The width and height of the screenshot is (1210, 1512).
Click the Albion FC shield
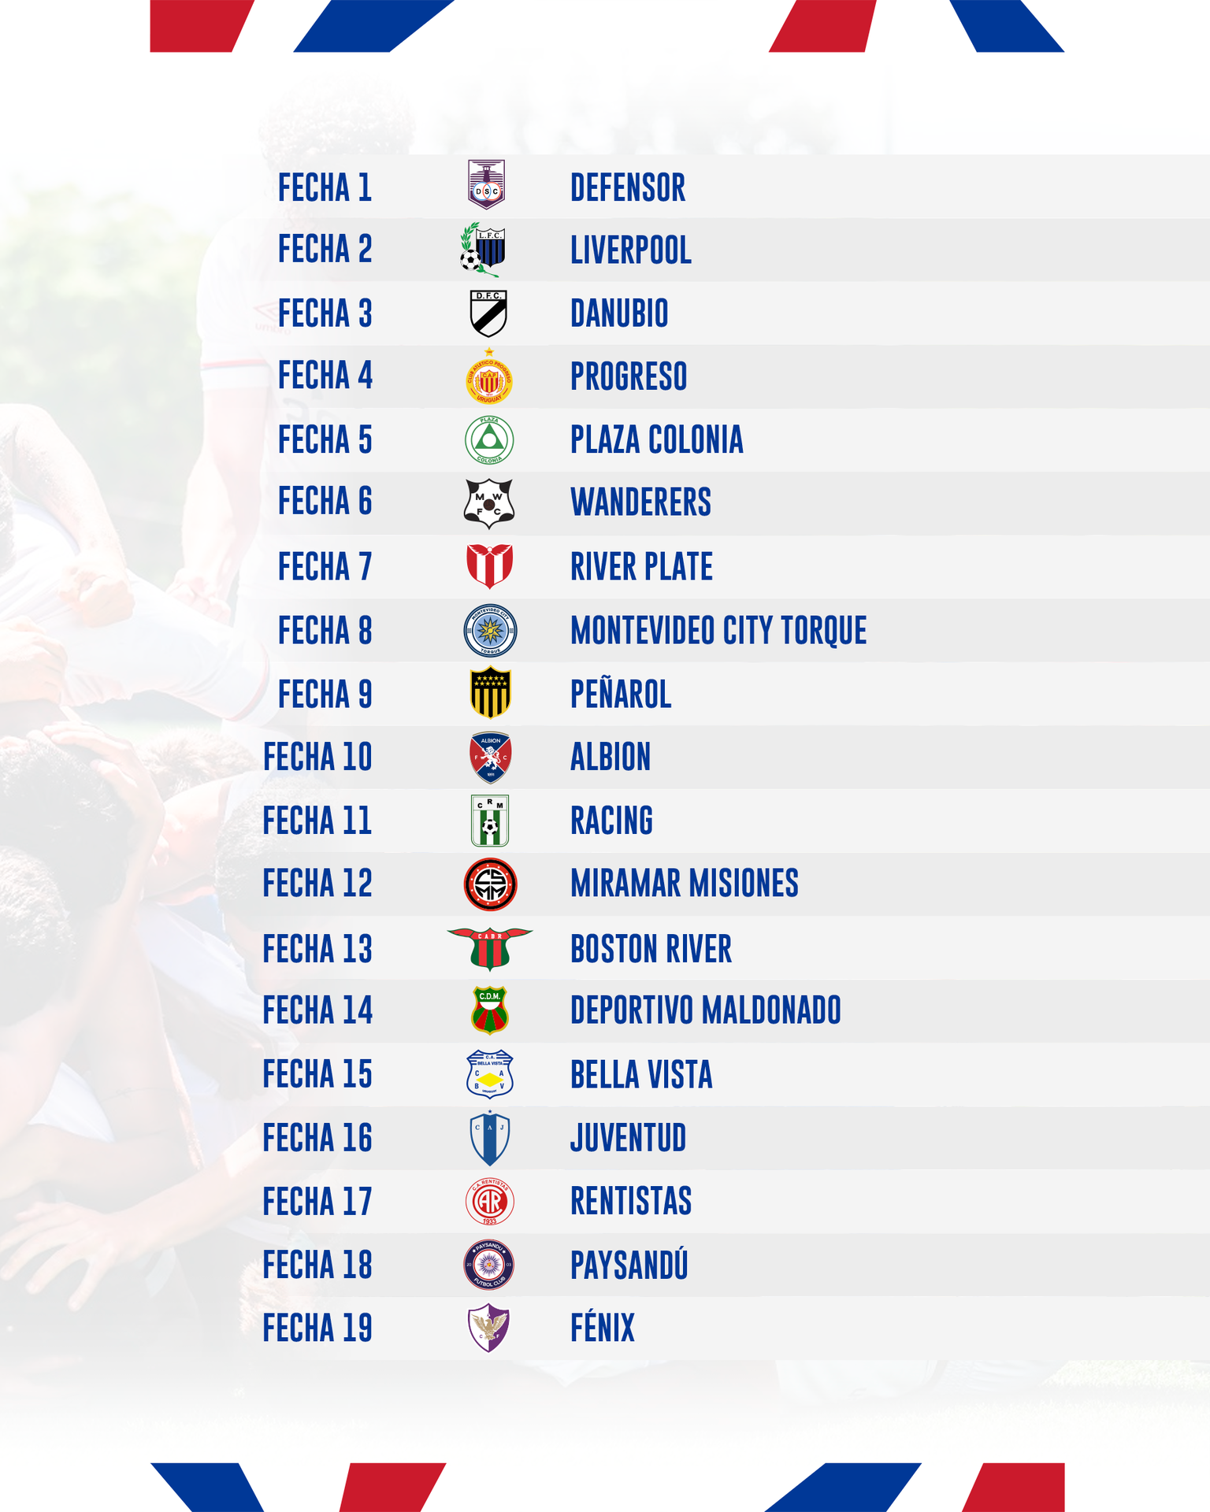490,758
